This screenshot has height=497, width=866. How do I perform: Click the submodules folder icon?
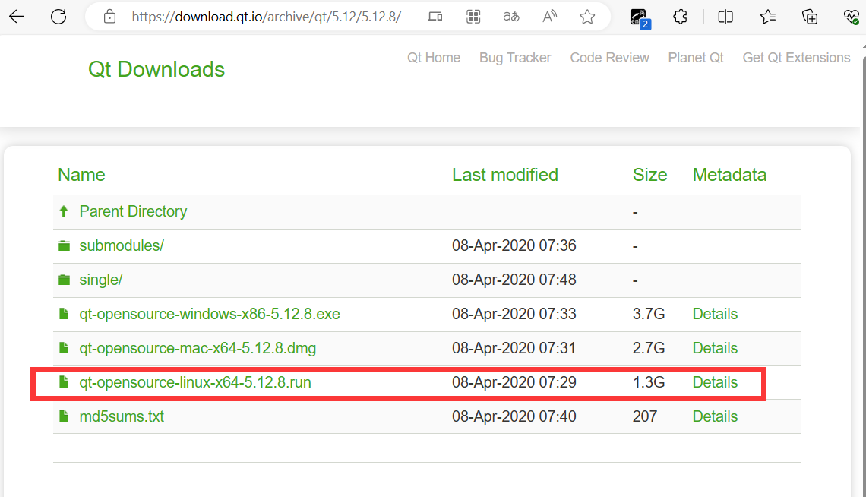pos(64,245)
